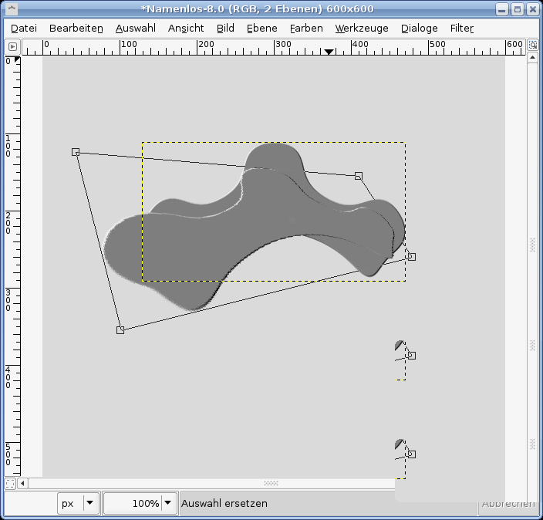Open the Werkzeuge menu
543x520 pixels.
point(362,28)
